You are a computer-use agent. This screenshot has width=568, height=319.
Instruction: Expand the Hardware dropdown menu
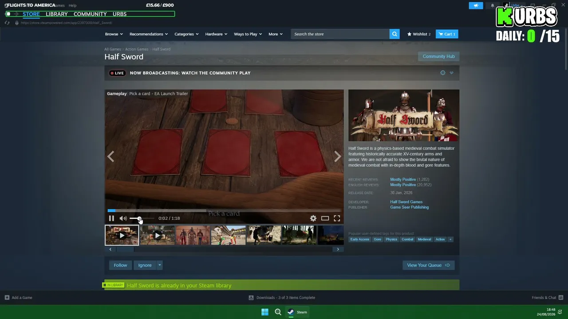point(216,34)
